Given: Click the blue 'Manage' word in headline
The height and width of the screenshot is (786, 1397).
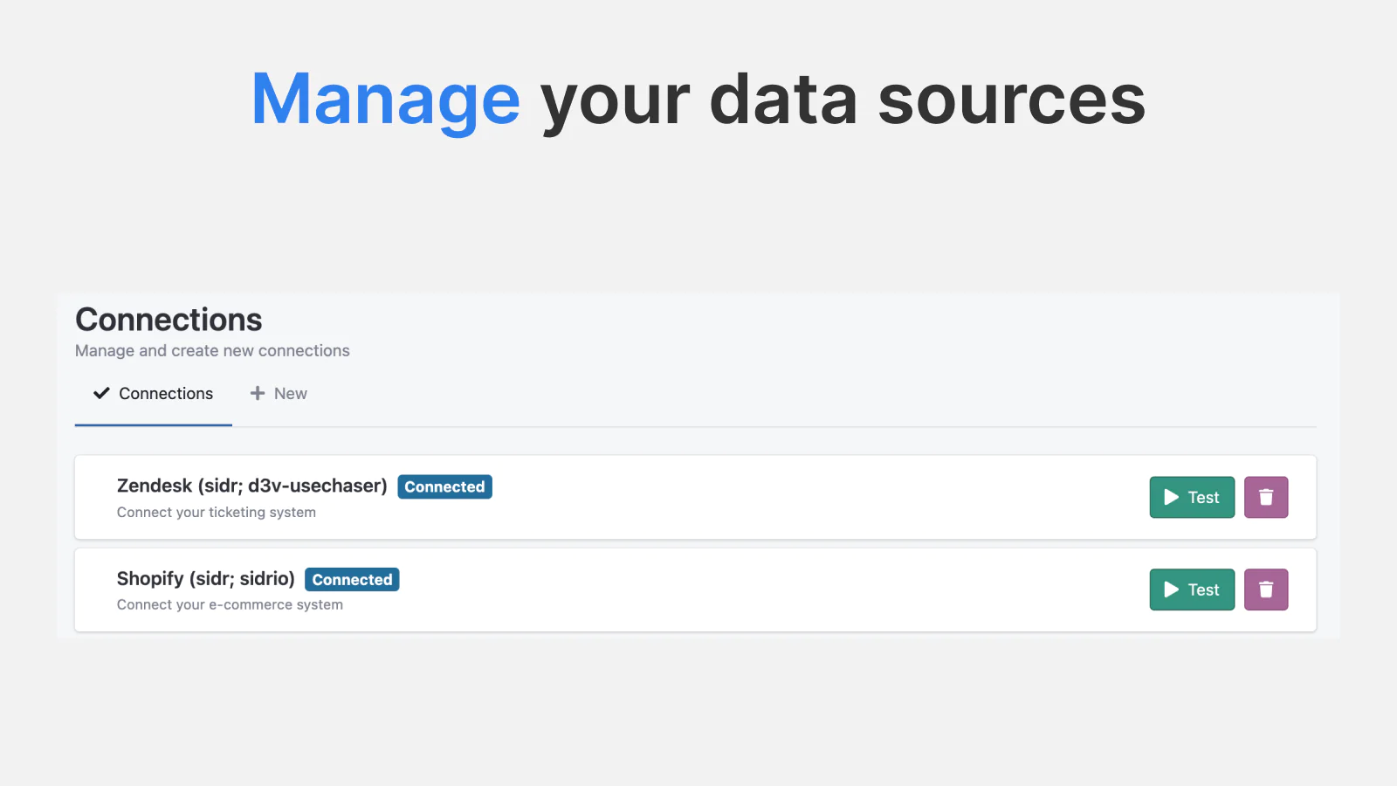Looking at the screenshot, I should pyautogui.click(x=386, y=101).
